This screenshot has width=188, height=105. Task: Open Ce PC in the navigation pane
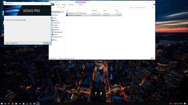[x=55, y=18]
